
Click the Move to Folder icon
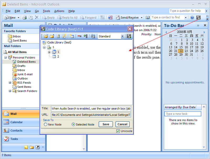(31, 18)
